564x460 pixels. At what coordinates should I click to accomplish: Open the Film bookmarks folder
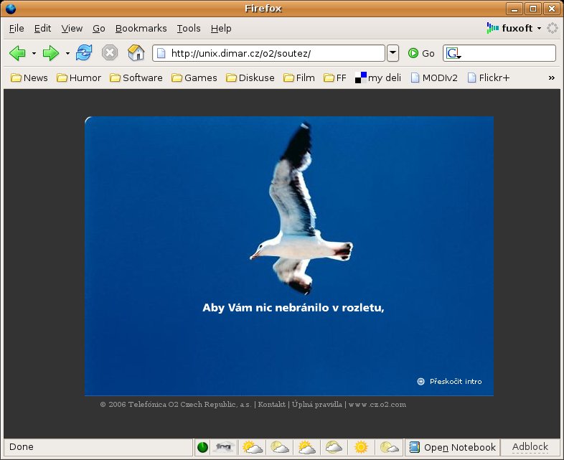299,78
